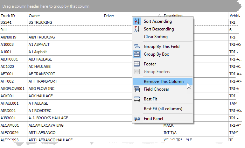Select Remove This Column menu entry

[x=163, y=82]
